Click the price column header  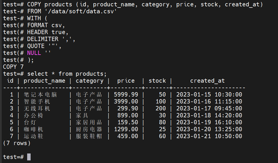[126, 81]
